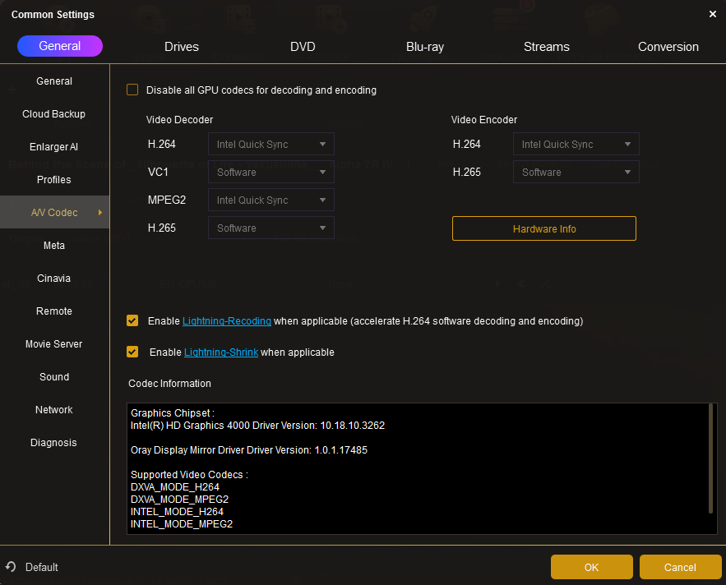Open Network settings in sidebar
The width and height of the screenshot is (726, 585).
(x=54, y=410)
